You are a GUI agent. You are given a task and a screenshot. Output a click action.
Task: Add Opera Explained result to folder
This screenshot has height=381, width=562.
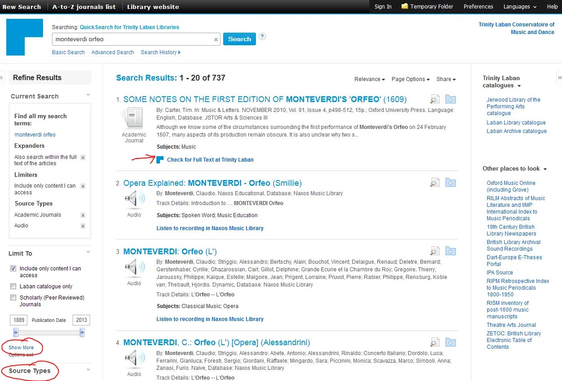pos(450,183)
